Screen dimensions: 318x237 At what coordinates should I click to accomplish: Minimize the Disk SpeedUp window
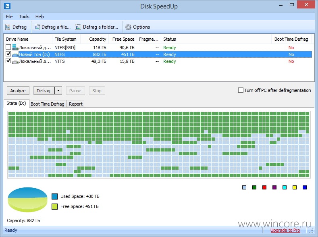point(281,5)
